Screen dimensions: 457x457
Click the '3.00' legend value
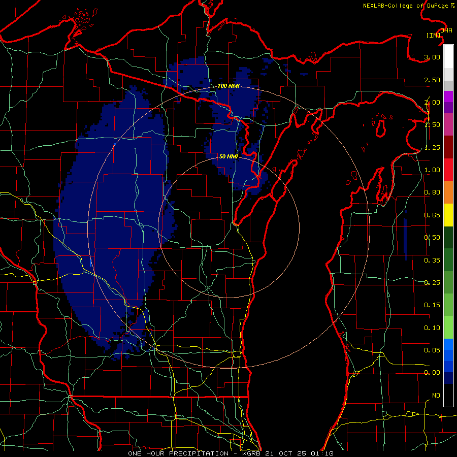432,57
